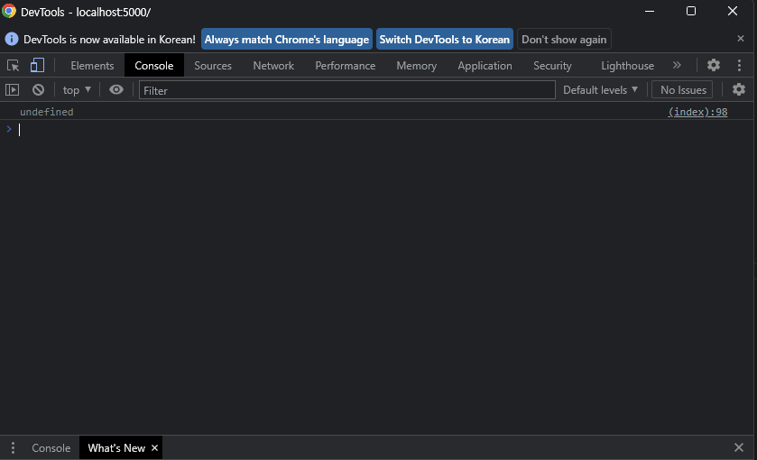The height and width of the screenshot is (460, 757).
Task: Click the console prompt input line
Action: 382,129
